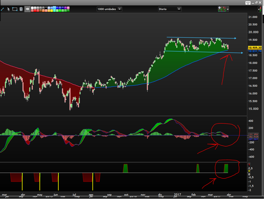Click the yellow 18.909,30 current price label
Image resolution: width=264 pixels, height=199 pixels.
click(255, 48)
